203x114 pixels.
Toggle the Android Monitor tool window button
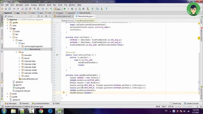tap(41, 104)
